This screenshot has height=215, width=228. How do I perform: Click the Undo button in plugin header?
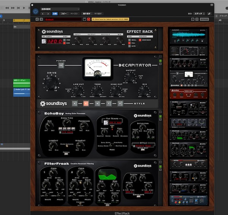(87, 14)
